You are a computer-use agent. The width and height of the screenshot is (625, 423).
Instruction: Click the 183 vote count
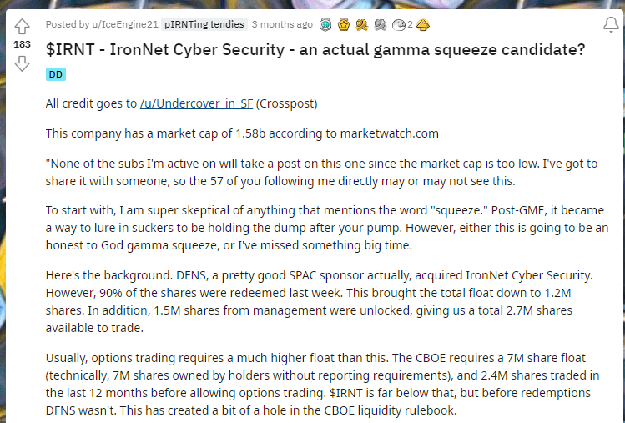pyautogui.click(x=23, y=44)
